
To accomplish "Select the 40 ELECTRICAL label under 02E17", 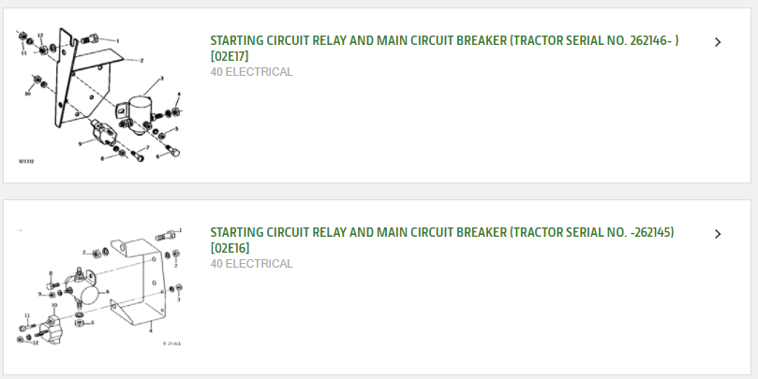I will coord(251,72).
